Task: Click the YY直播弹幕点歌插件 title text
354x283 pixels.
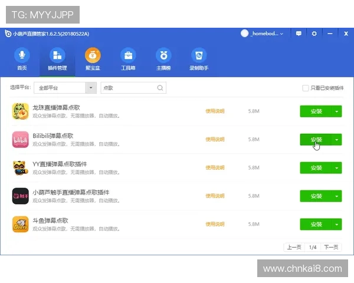Action: point(60,164)
